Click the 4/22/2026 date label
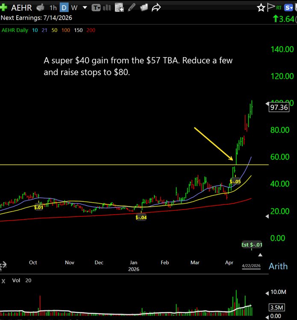The image size is (297, 320). tap(251, 266)
